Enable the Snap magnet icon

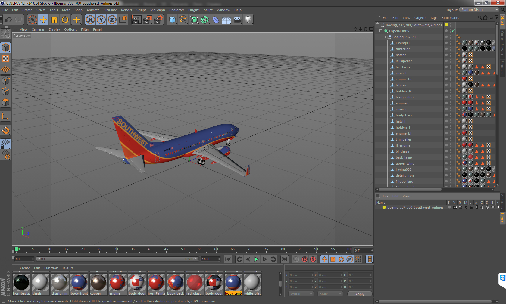point(6,130)
